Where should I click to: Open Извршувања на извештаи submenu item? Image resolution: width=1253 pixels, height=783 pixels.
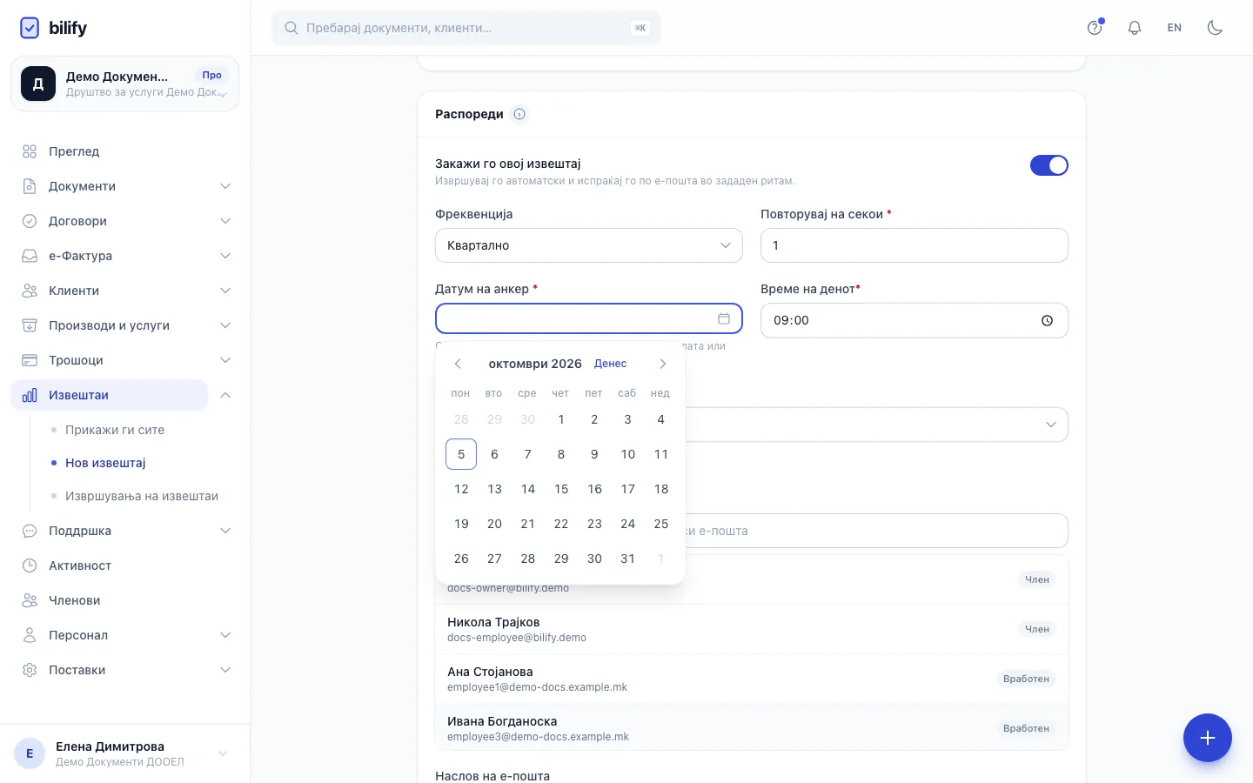point(142,496)
